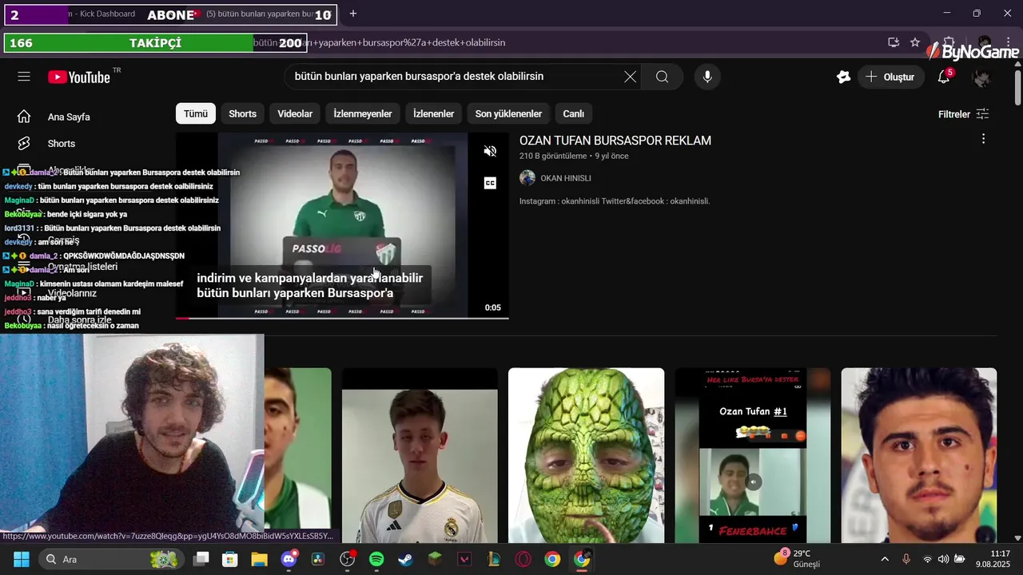Click the sparkle icon beside Oluştur
This screenshot has height=575, width=1023.
[x=842, y=77]
